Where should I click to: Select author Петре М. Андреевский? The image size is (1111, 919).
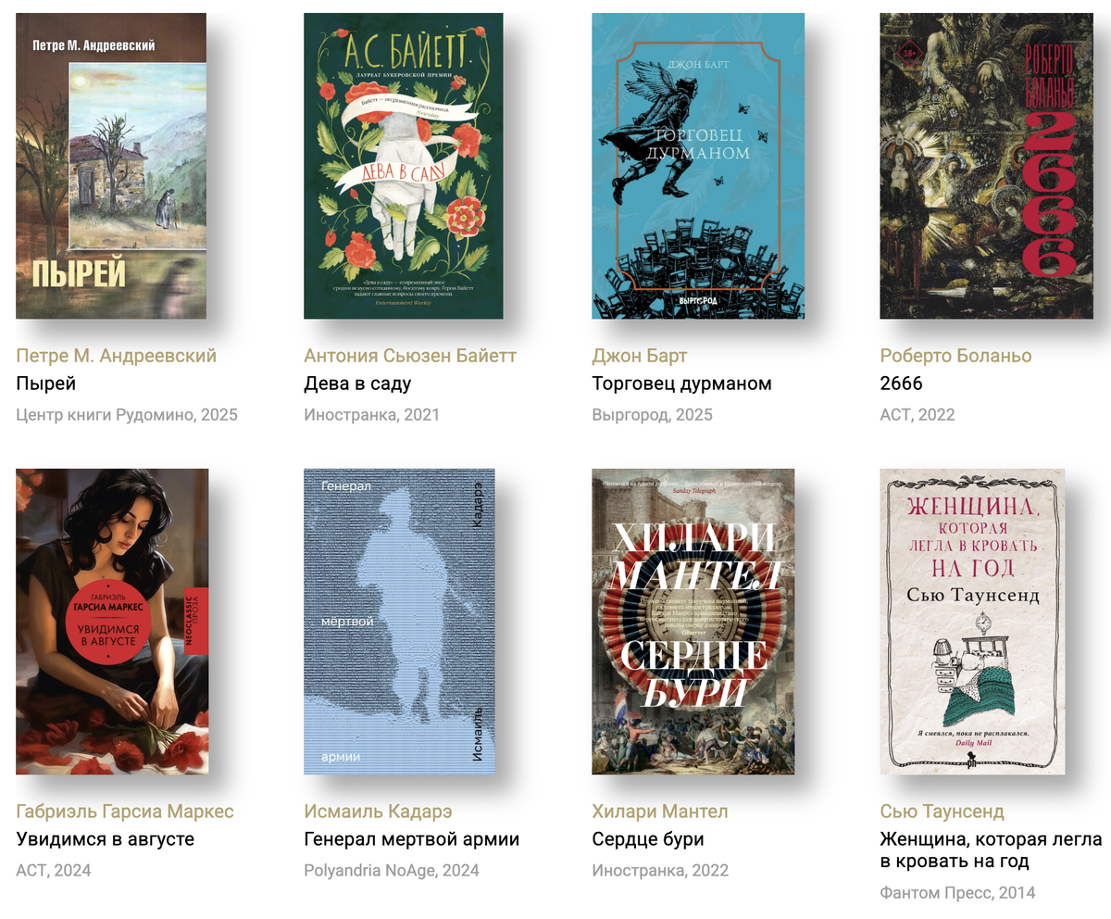(x=117, y=356)
